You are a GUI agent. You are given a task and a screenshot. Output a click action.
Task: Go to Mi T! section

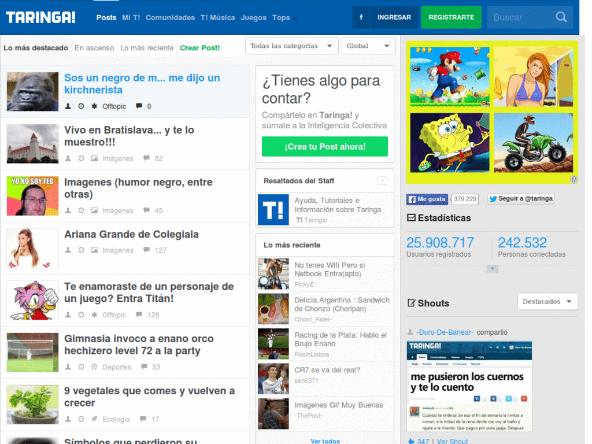pyautogui.click(x=131, y=18)
